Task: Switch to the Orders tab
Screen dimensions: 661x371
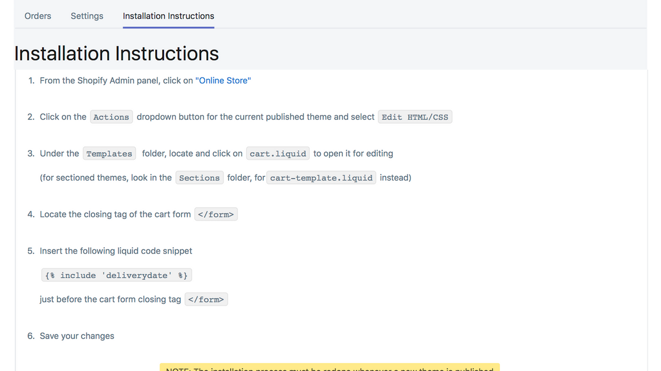Action: pos(38,16)
